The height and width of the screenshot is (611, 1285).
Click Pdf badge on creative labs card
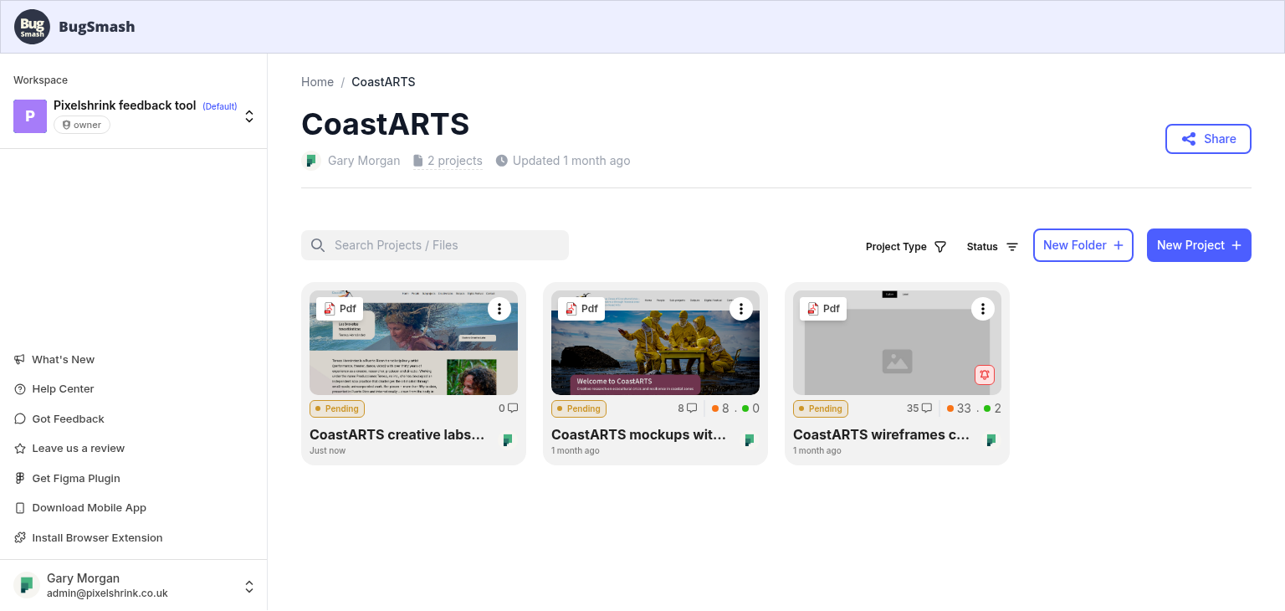tap(340, 309)
